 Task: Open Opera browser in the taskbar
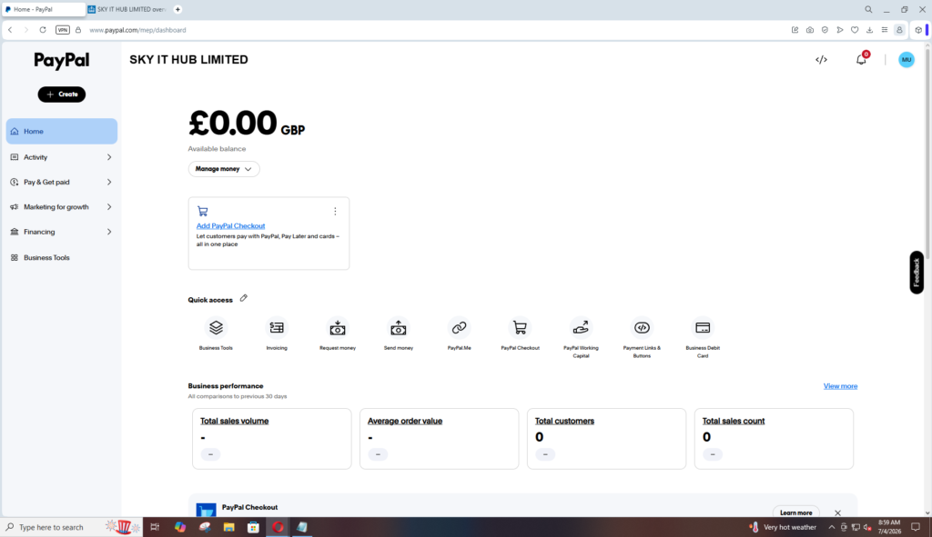pyautogui.click(x=278, y=527)
